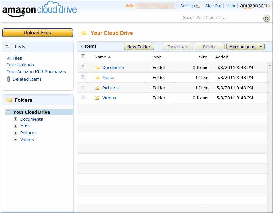Click the trash can icon for Deleted Items
Screen dimensions: 273x213
(8, 79)
